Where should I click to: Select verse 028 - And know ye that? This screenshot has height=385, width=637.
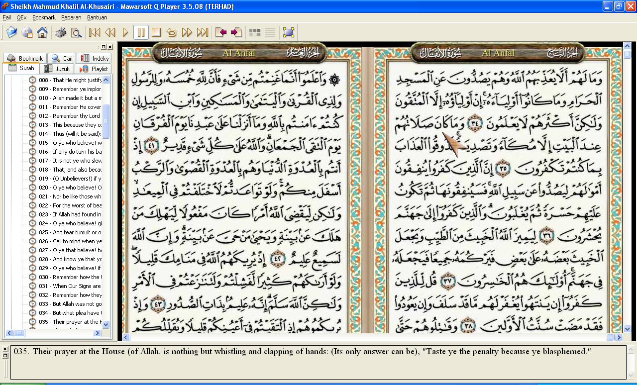click(x=70, y=259)
